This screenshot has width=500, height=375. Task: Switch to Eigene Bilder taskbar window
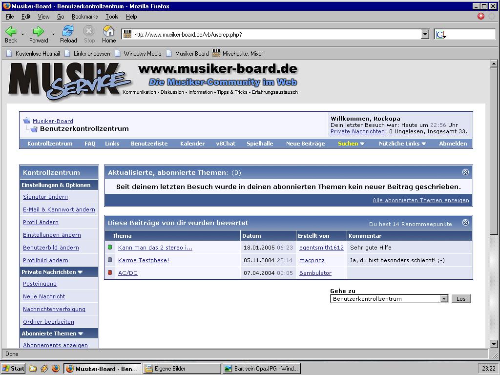click(x=182, y=369)
